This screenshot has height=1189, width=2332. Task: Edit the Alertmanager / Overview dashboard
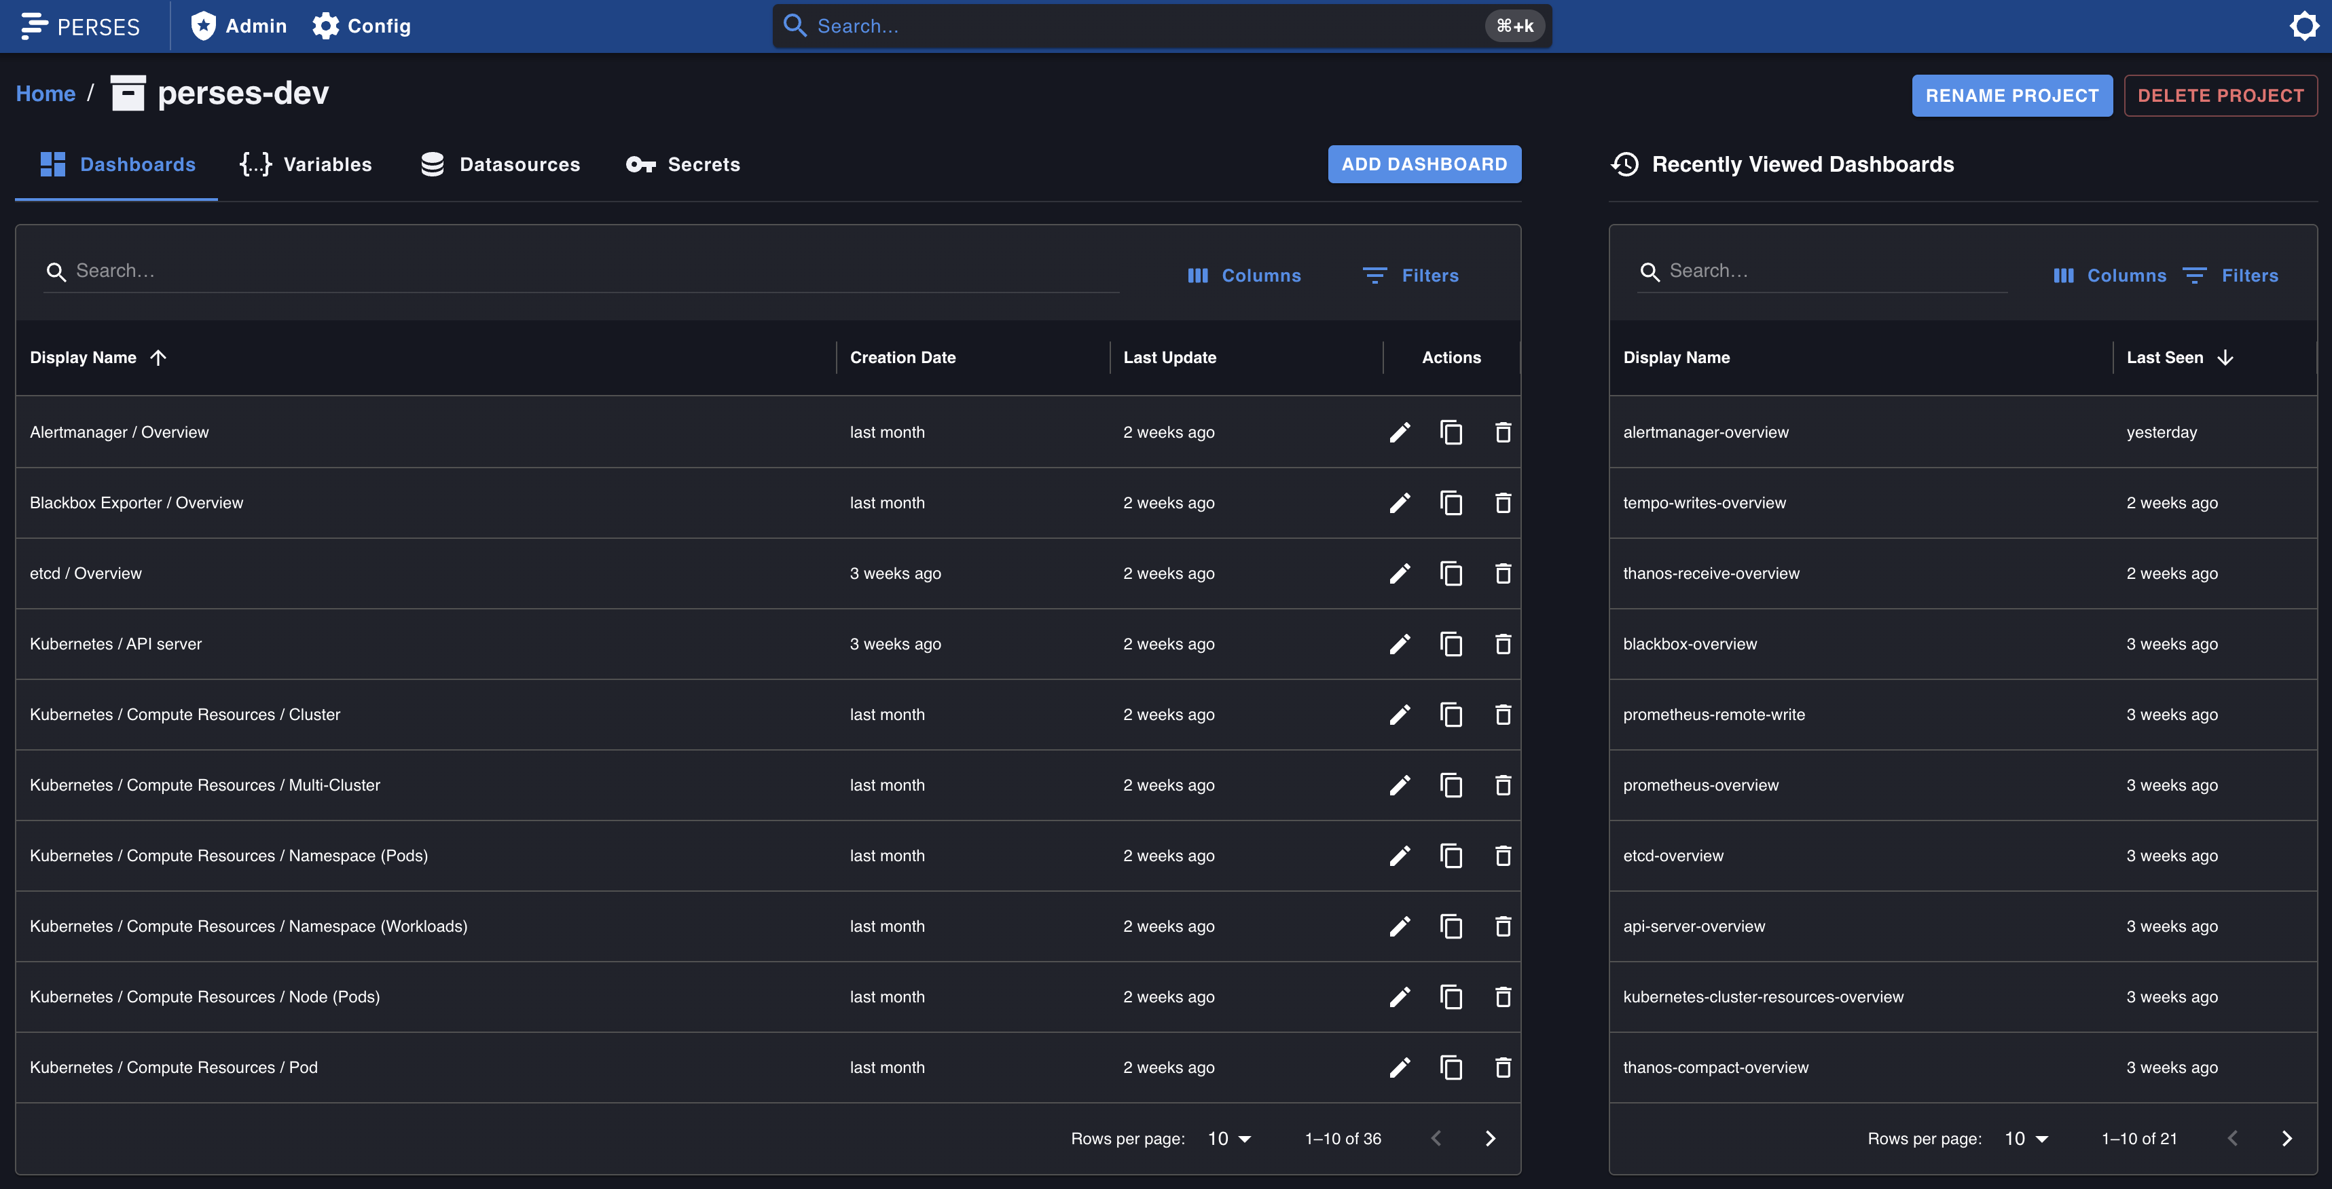point(1400,432)
